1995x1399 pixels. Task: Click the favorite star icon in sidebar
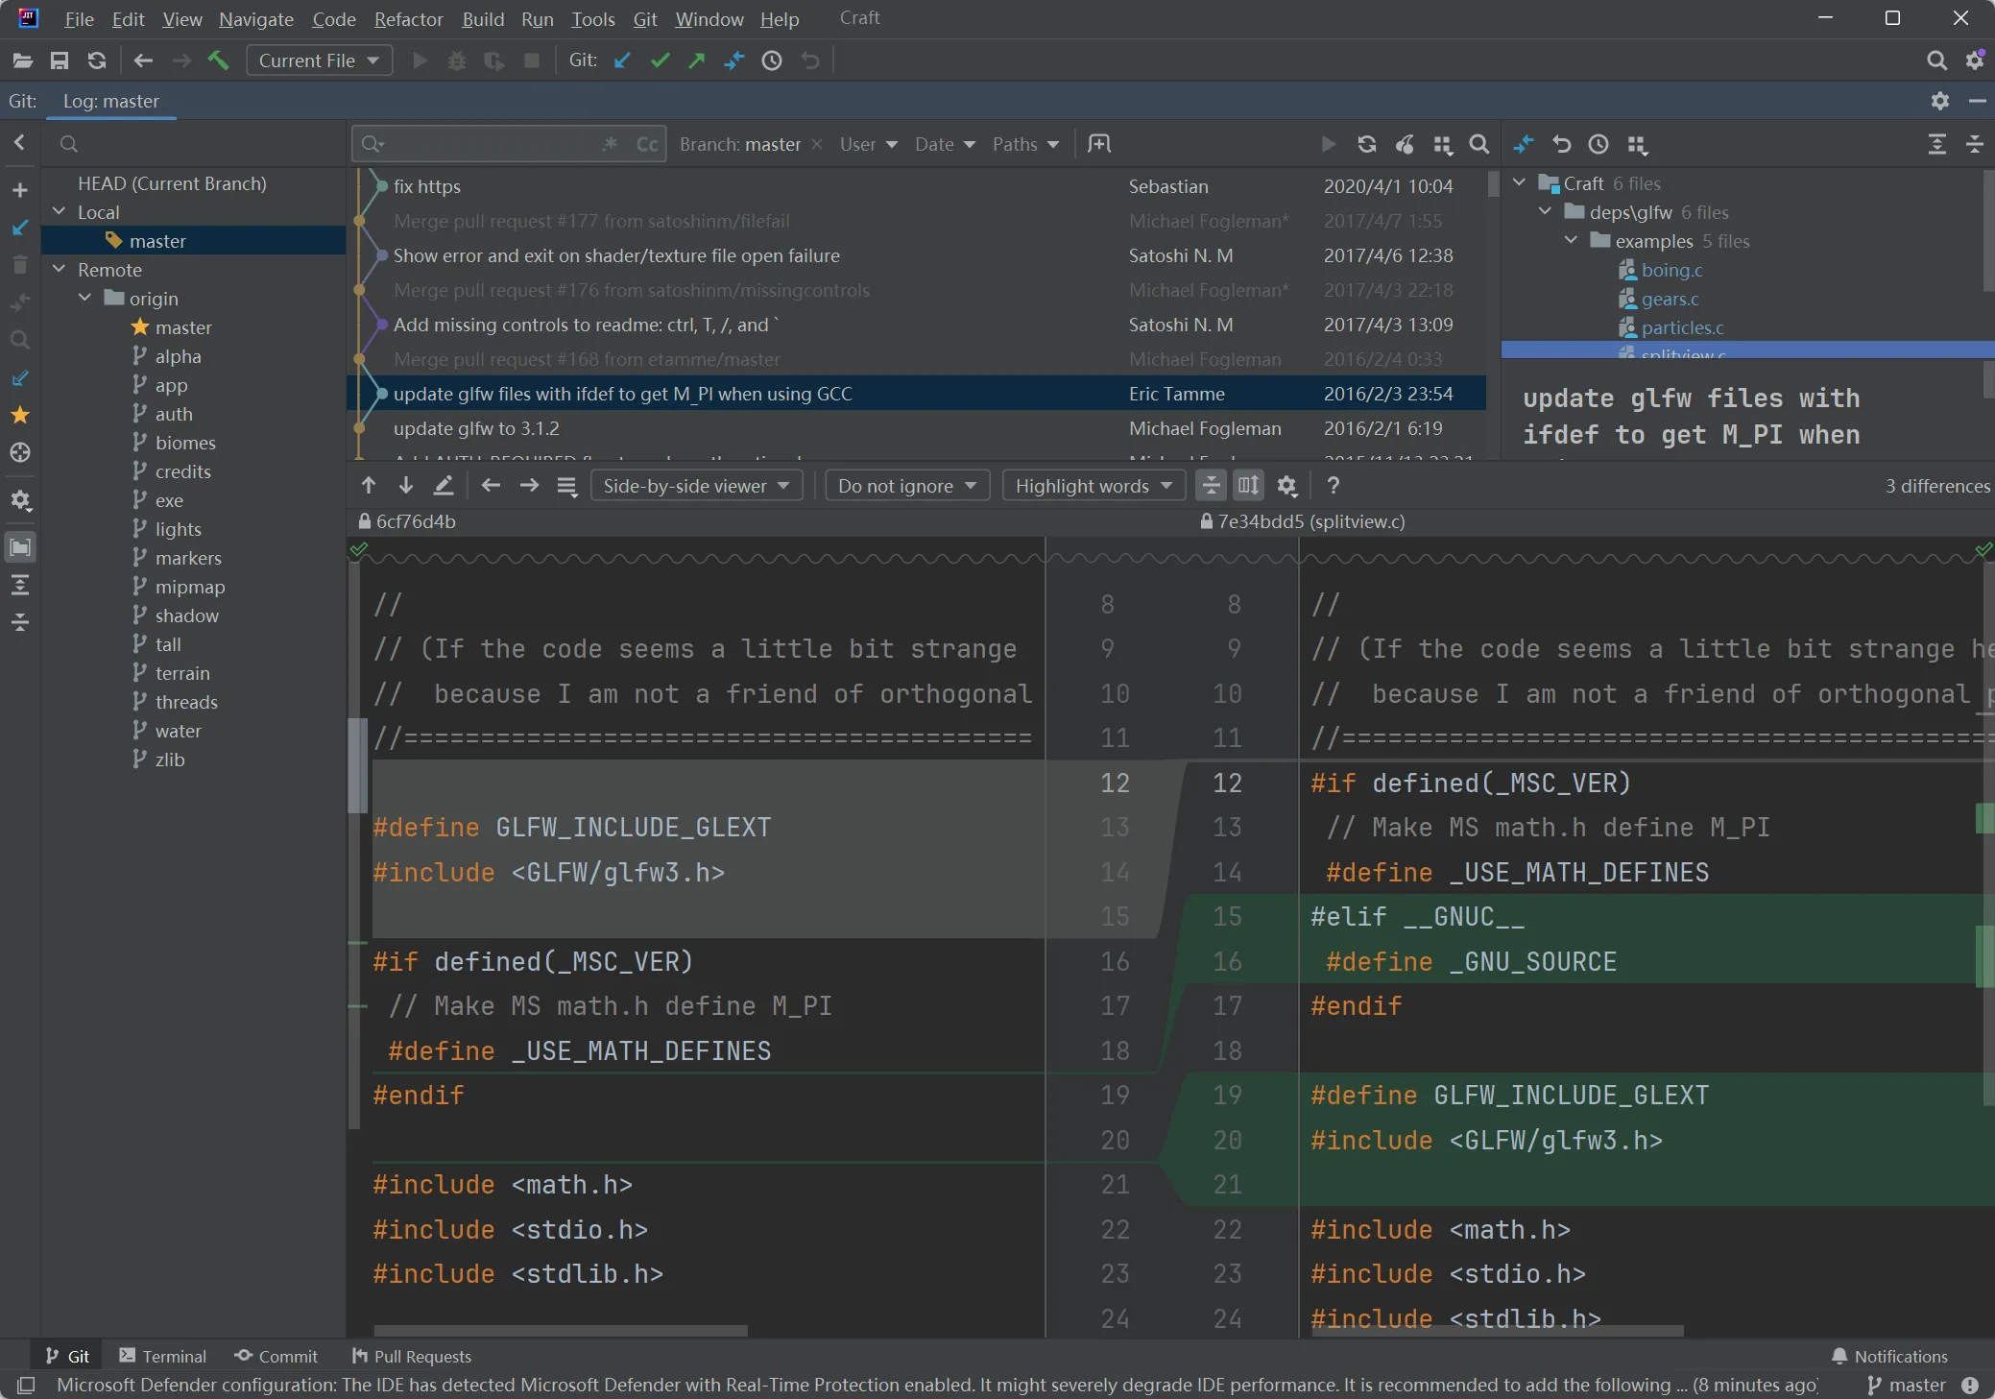(x=20, y=415)
